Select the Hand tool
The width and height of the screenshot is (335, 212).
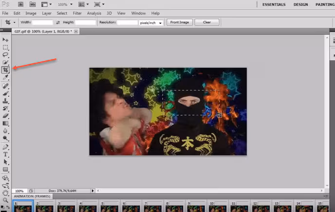click(5, 193)
